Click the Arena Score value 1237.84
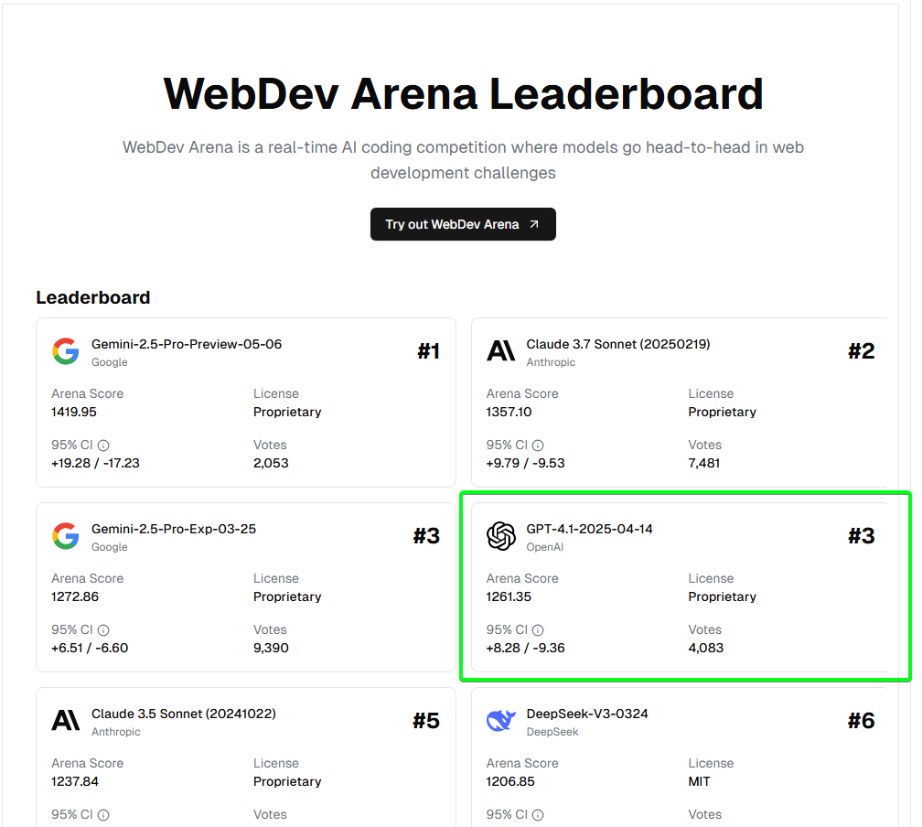The image size is (922, 827). (x=75, y=781)
